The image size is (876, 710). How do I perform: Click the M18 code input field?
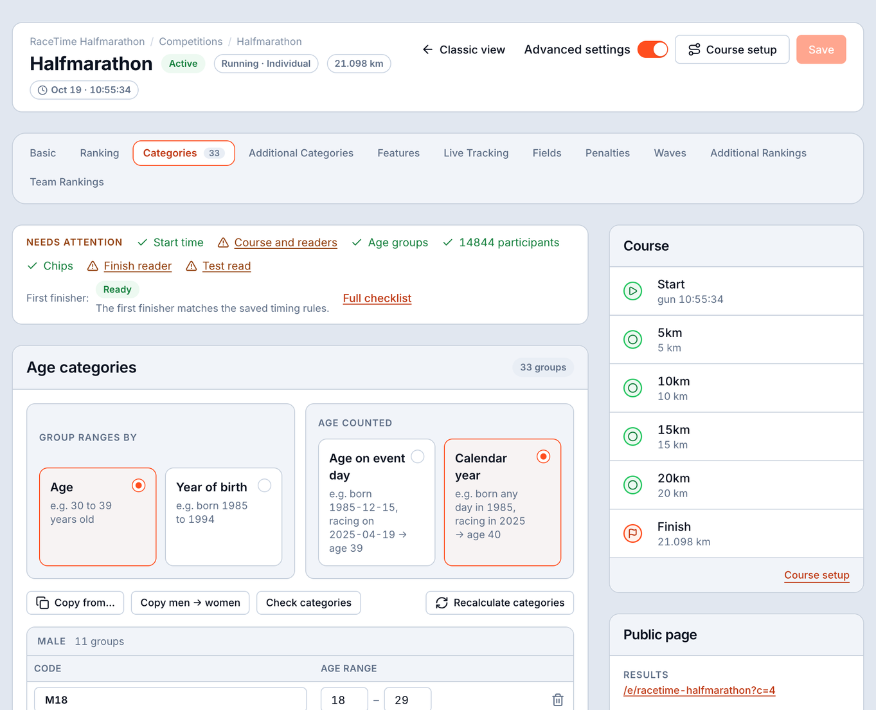(170, 700)
